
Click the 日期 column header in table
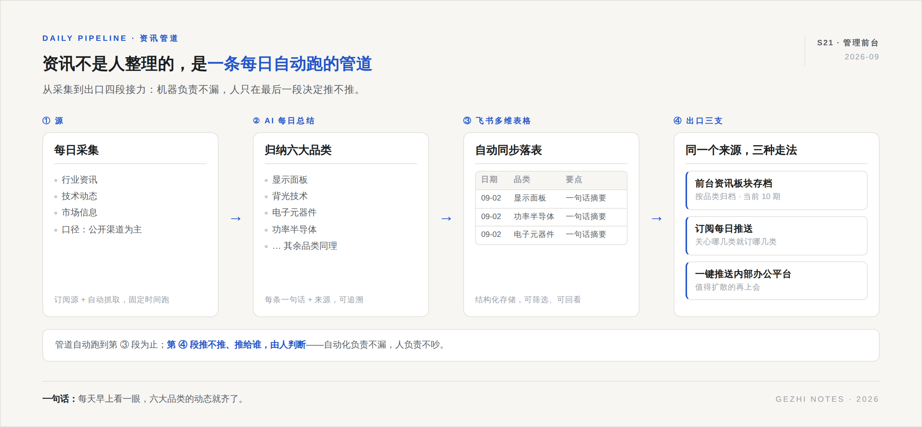tap(489, 180)
